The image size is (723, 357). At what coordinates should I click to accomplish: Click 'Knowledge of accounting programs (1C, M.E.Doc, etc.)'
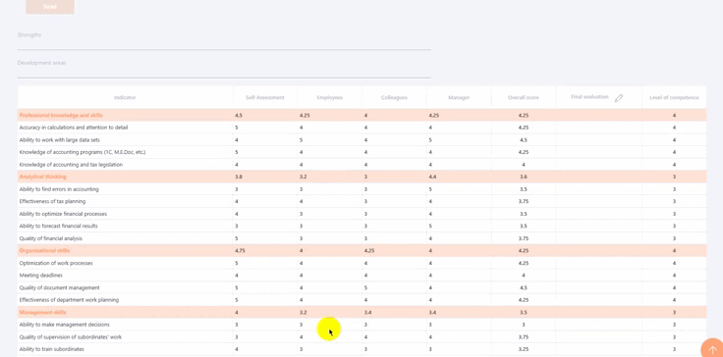coord(83,152)
